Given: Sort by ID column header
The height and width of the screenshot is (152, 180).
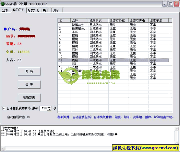Looking at the screenshot, I should (x=64, y=21).
